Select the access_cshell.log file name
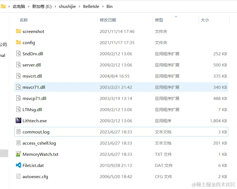This screenshot has width=237, height=189. (x=39, y=143)
